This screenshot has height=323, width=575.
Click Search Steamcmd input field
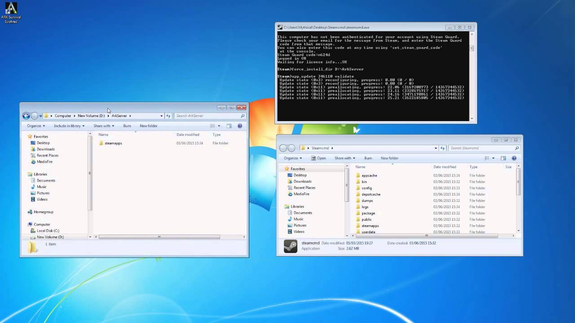[484, 148]
